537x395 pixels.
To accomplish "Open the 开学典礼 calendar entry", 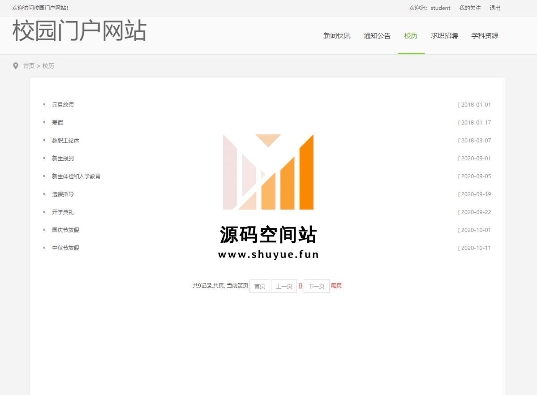I will point(63,212).
